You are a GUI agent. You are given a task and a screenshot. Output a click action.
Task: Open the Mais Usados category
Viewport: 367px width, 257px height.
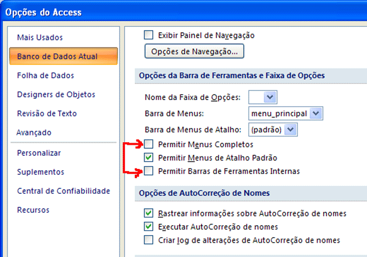coord(40,37)
